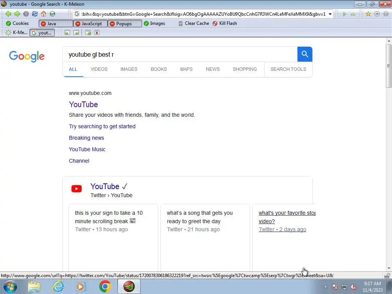Select the MAPS search tab
This screenshot has height=294, width=392.
pos(186,69)
